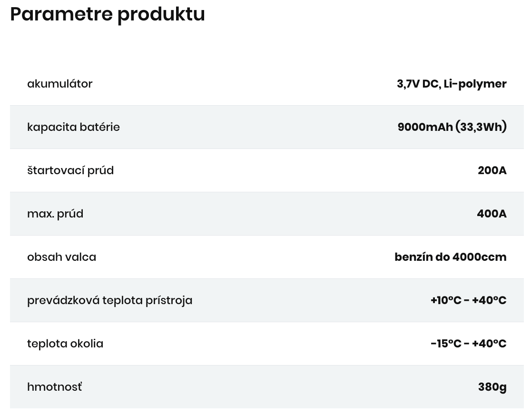Click the 380g weight value
Viewport: 531px width, 415px height.
[x=492, y=387]
